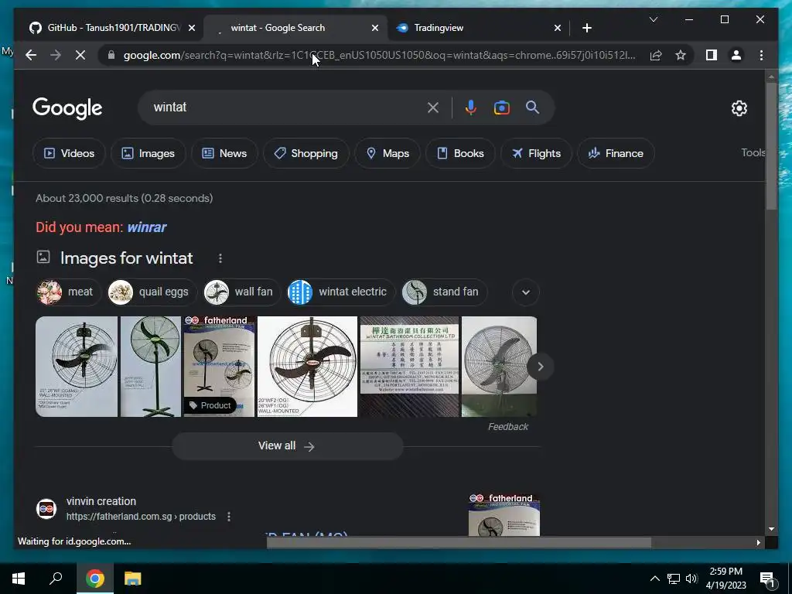The image size is (792, 594).
Task: Open Windows Start menu
Action: [19, 579]
